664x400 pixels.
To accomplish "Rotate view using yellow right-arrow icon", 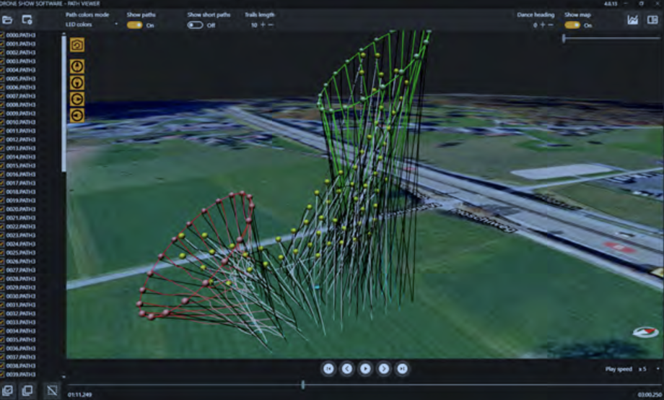I will point(77,99).
